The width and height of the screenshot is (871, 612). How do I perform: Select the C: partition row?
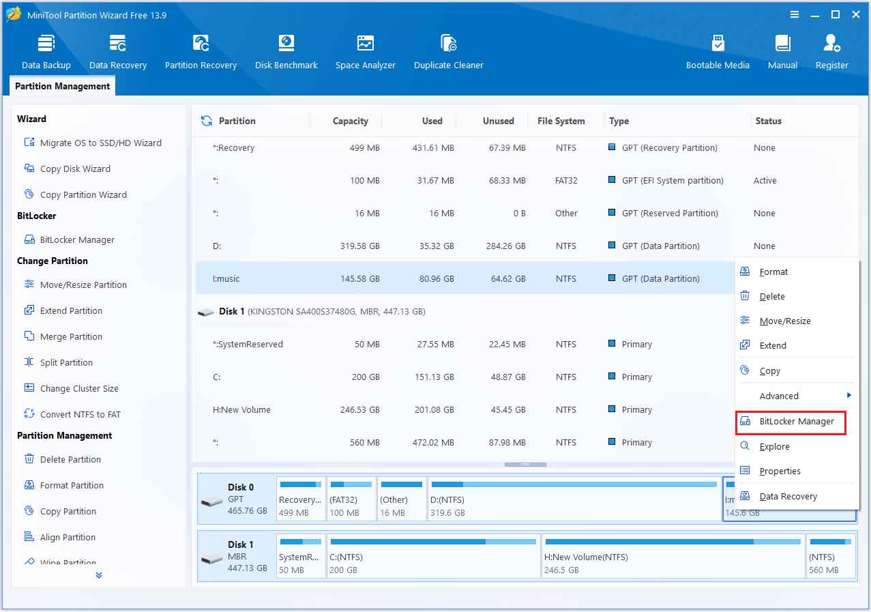(465, 377)
